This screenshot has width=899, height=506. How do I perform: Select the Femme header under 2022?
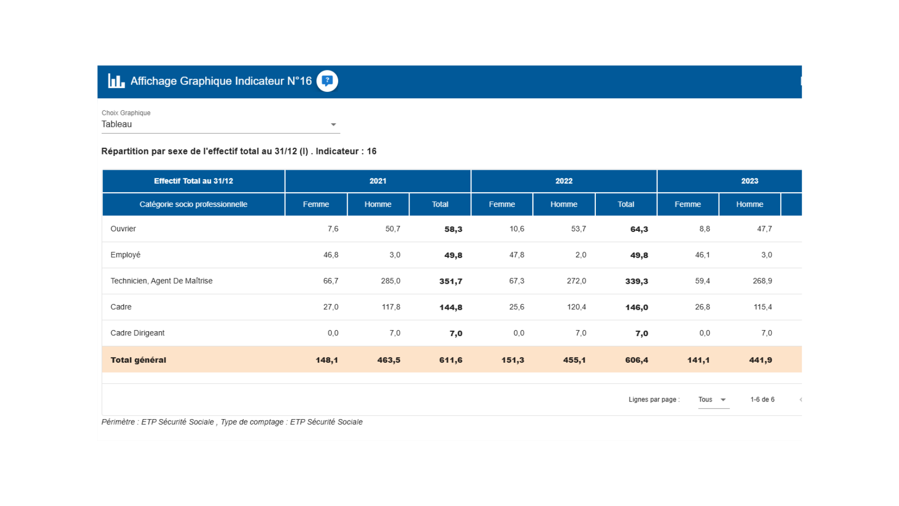click(x=501, y=204)
